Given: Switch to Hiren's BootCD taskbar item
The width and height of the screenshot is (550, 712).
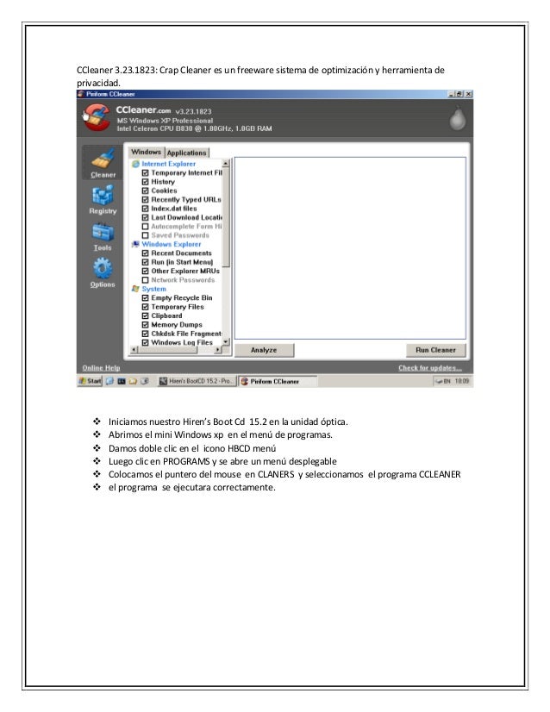Looking at the screenshot, I should click(x=197, y=381).
